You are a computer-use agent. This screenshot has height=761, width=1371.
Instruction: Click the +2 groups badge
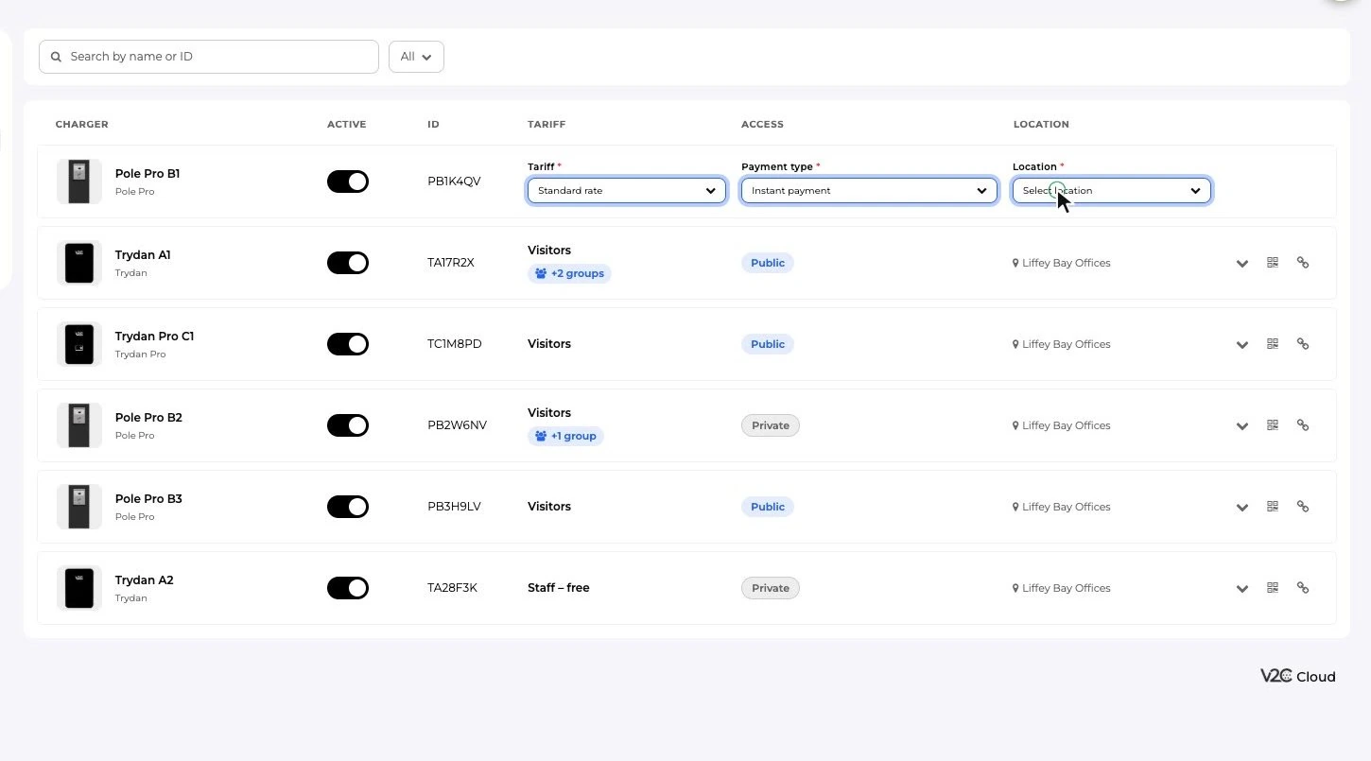click(569, 273)
